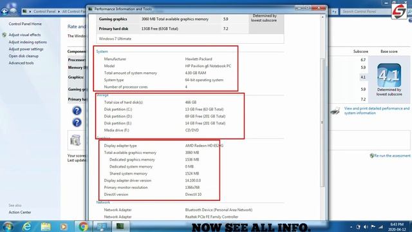
Task: Select the 3060 MB total graphics memory value
Action: pyautogui.click(x=192, y=153)
